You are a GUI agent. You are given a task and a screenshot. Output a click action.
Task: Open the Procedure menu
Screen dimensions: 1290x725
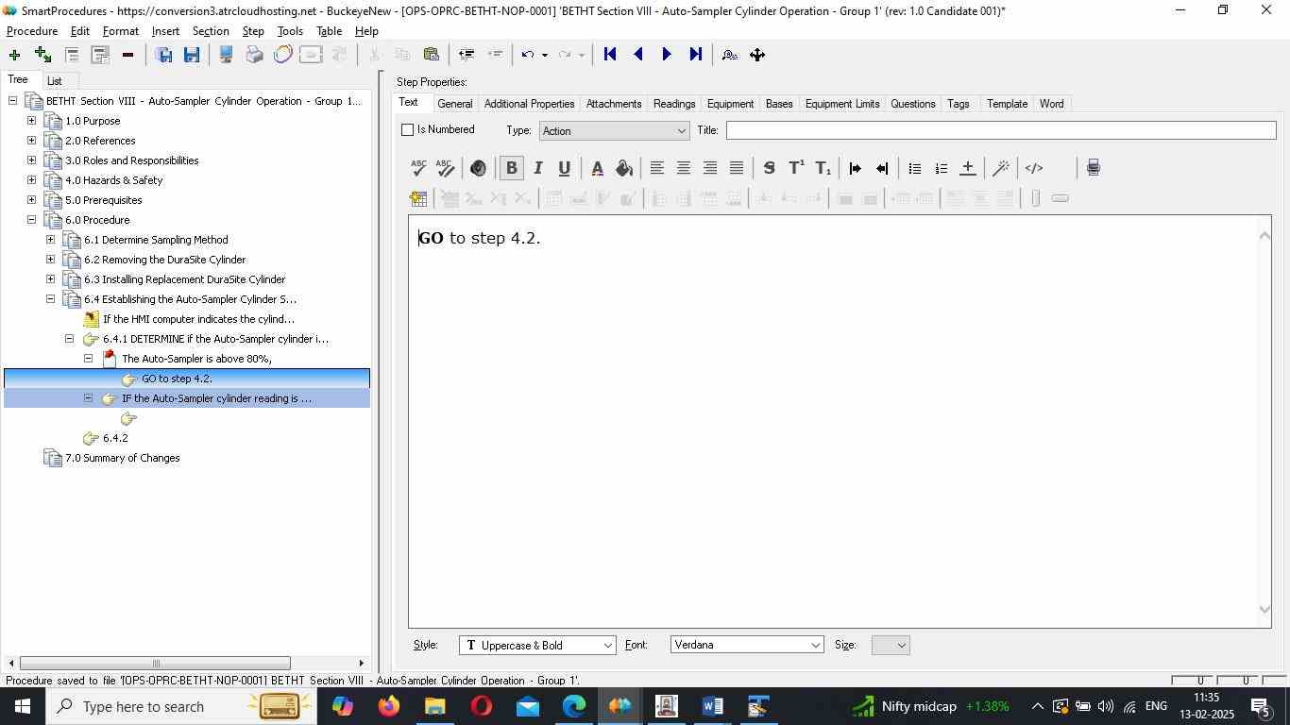(x=32, y=31)
